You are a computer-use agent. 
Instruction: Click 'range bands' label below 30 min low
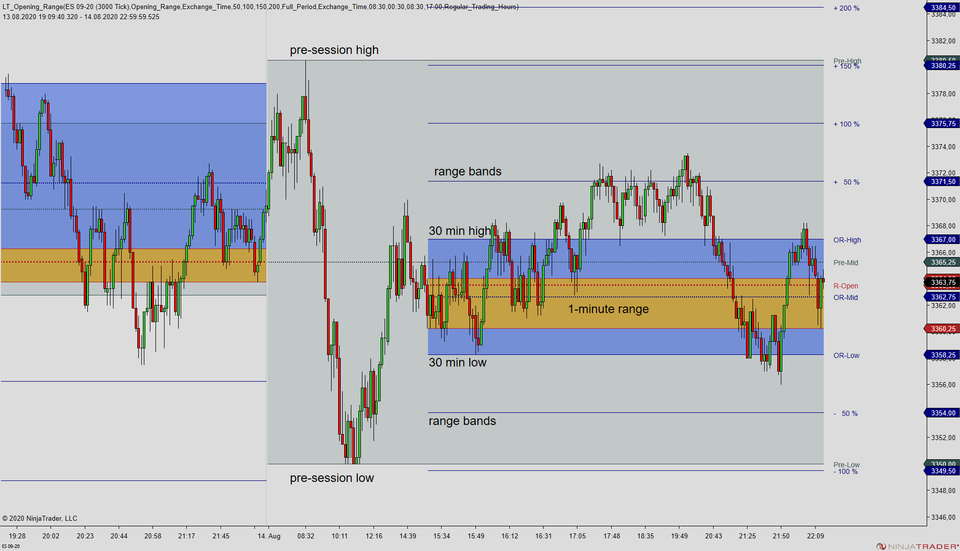pyautogui.click(x=462, y=421)
